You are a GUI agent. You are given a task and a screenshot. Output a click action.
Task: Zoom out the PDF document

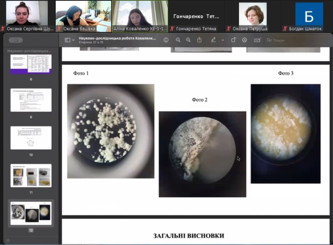pos(178,40)
